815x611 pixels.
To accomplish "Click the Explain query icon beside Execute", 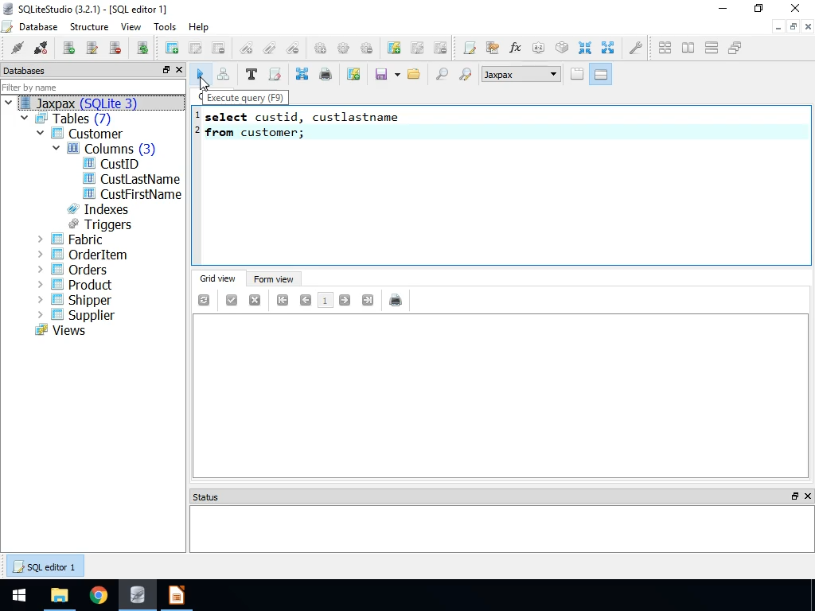I will tap(223, 74).
